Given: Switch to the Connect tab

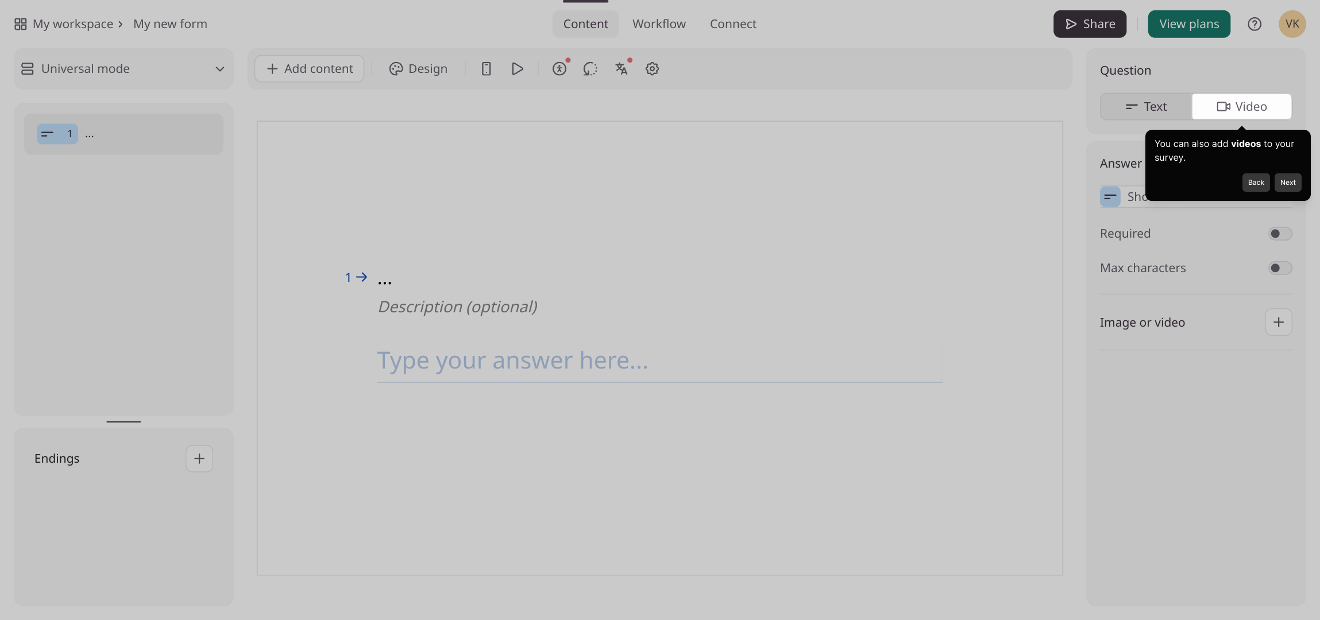Looking at the screenshot, I should pyautogui.click(x=733, y=24).
